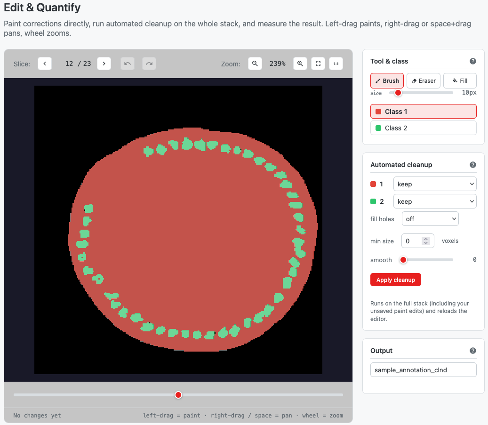Undo the last paint edit

click(127, 64)
